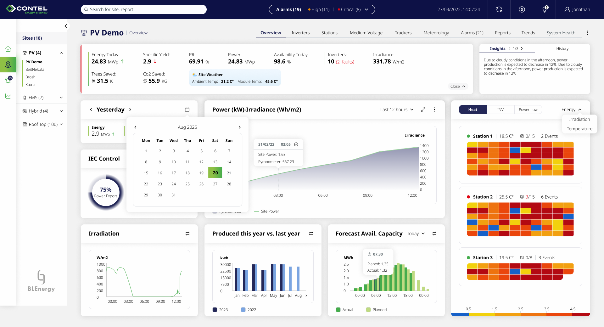This screenshot has height=327, width=604.
Task: Select the BeitNekufa site
Action: 35,70
